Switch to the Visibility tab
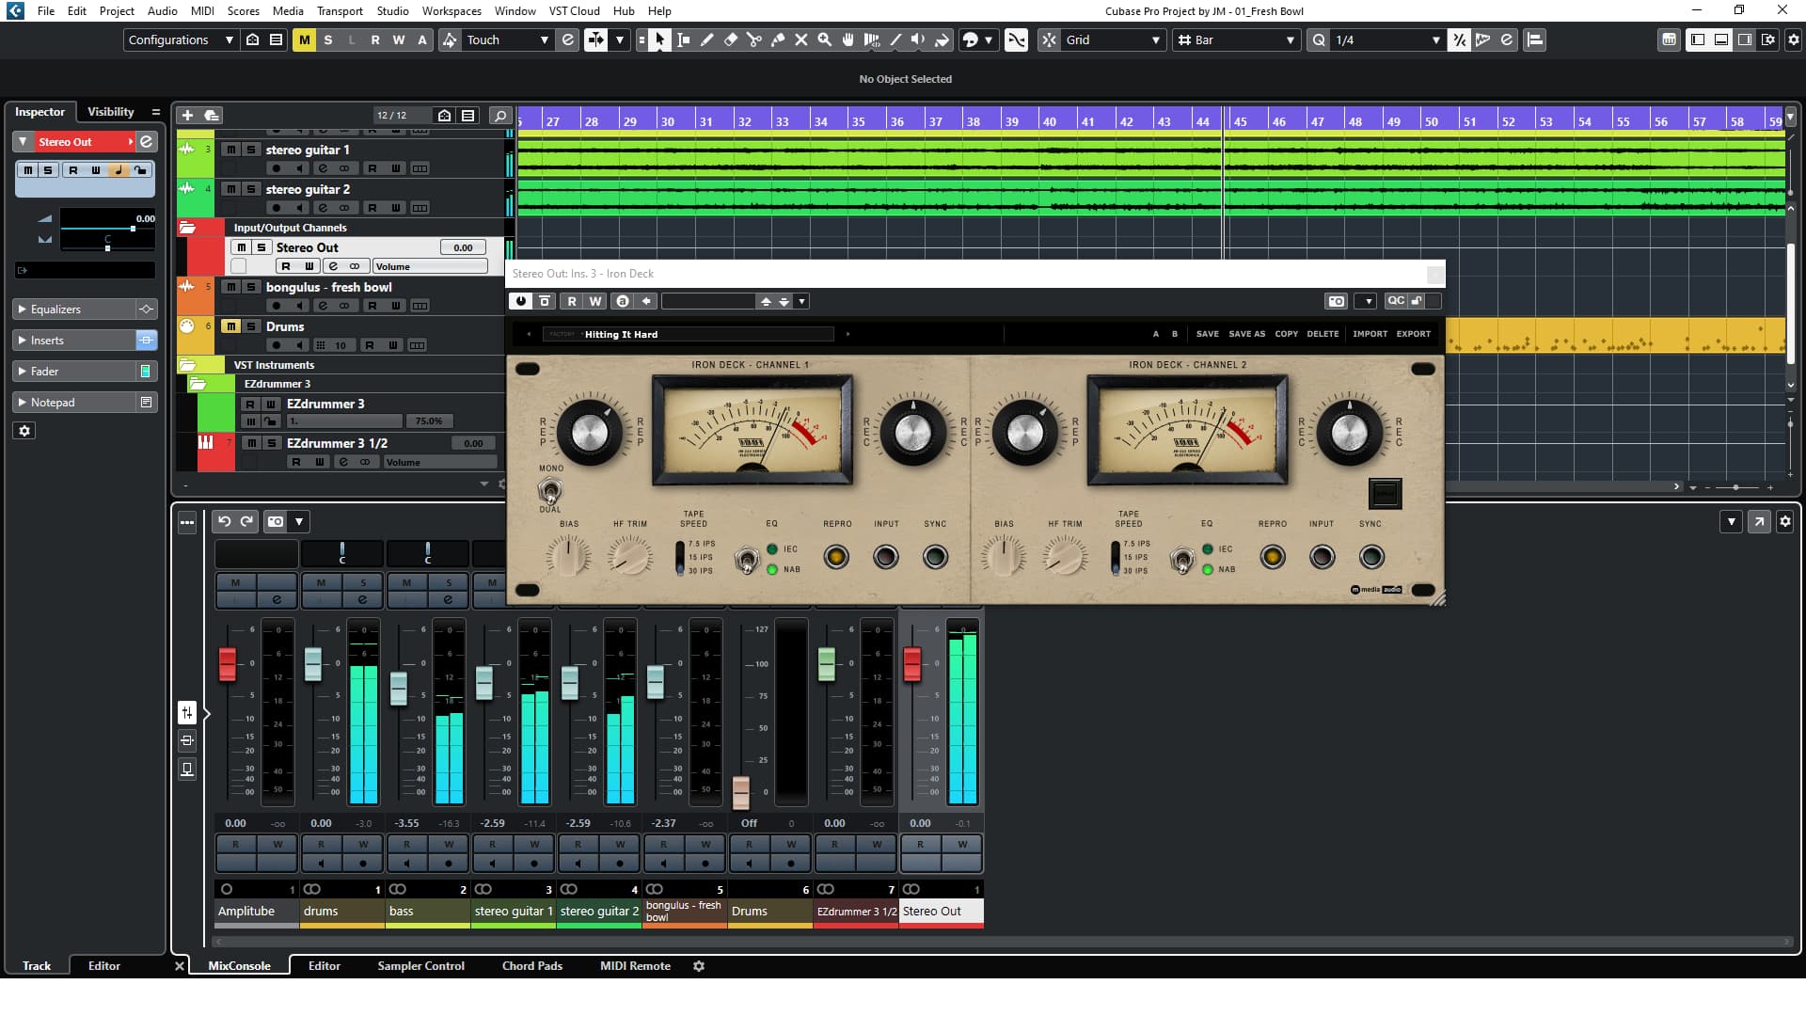 coord(111,111)
